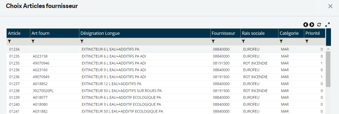Expand the table to fullscreen

coord(327,25)
